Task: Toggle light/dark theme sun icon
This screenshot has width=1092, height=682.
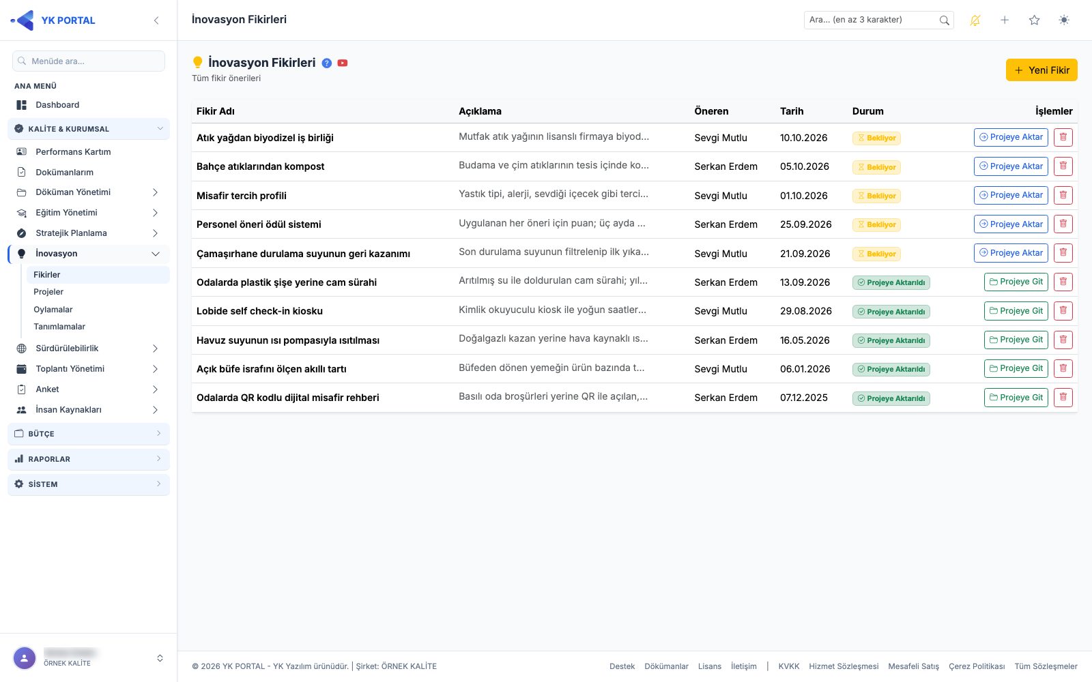Action: [1064, 20]
